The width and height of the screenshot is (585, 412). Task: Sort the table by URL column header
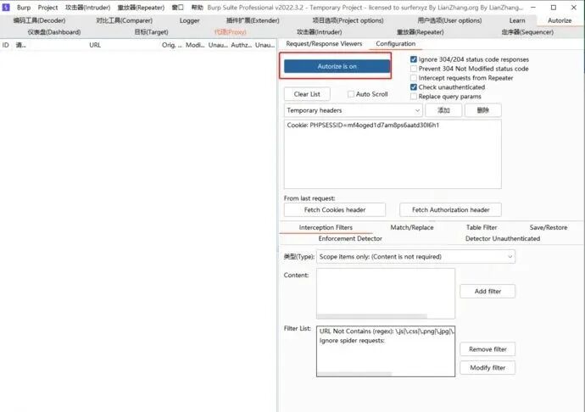pyautogui.click(x=95, y=45)
